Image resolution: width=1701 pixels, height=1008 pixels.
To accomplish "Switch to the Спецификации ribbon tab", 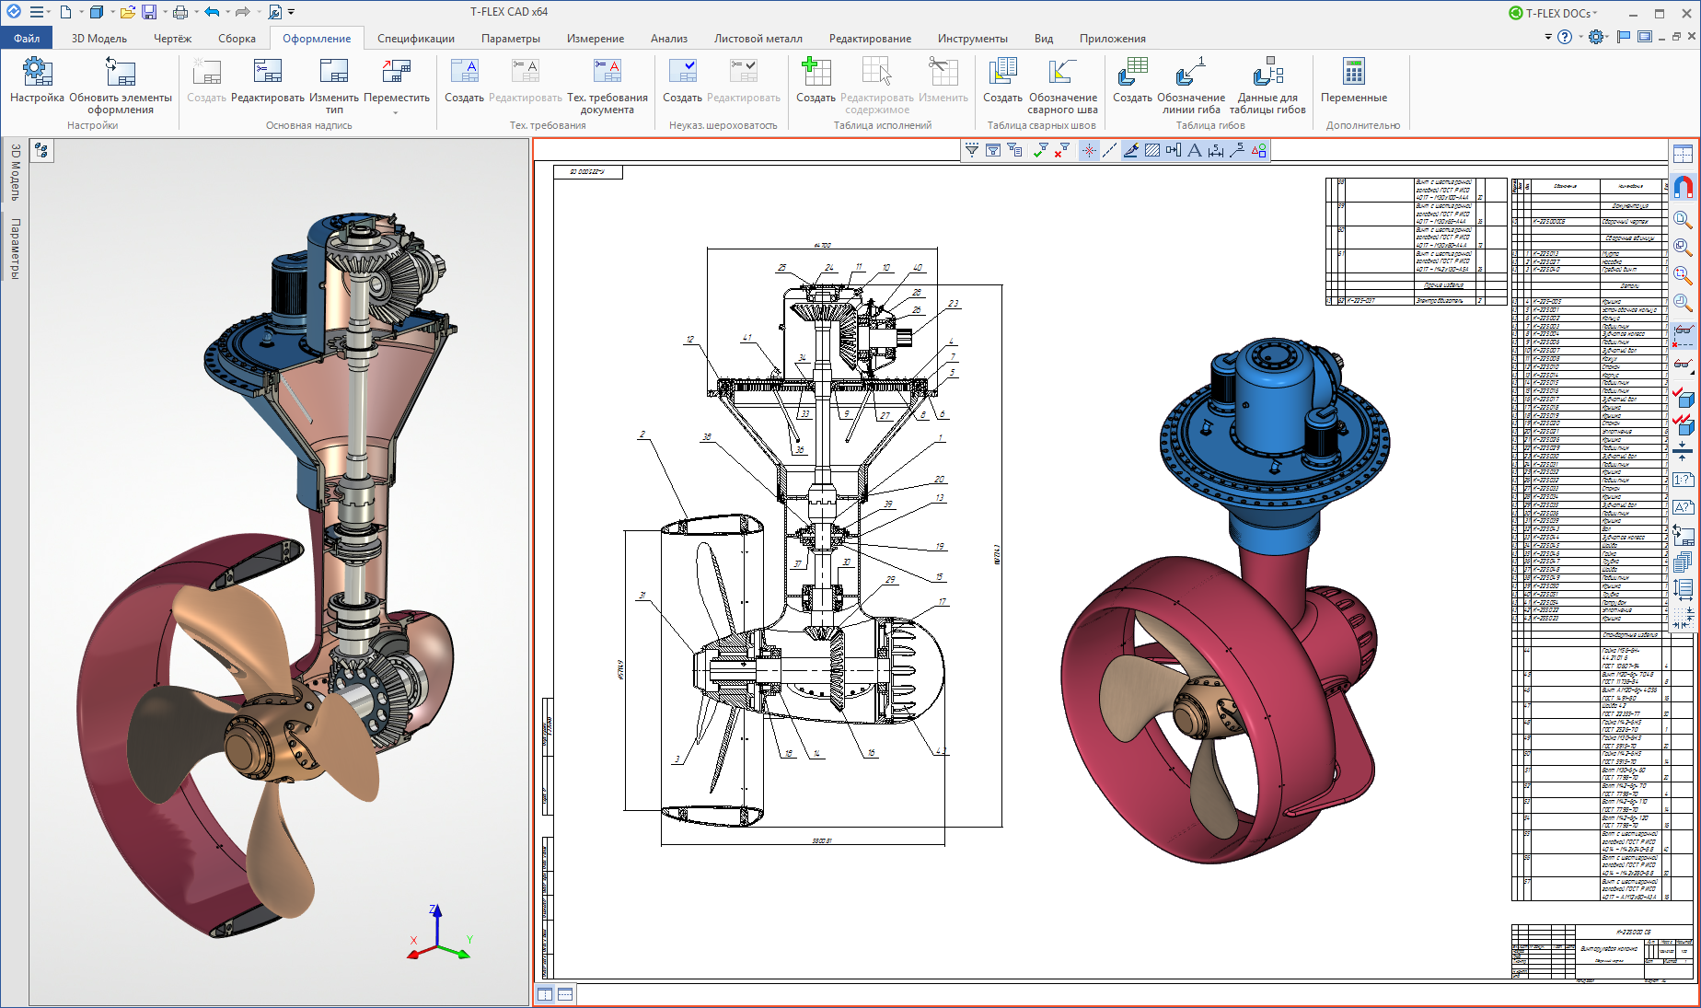I will click(415, 39).
